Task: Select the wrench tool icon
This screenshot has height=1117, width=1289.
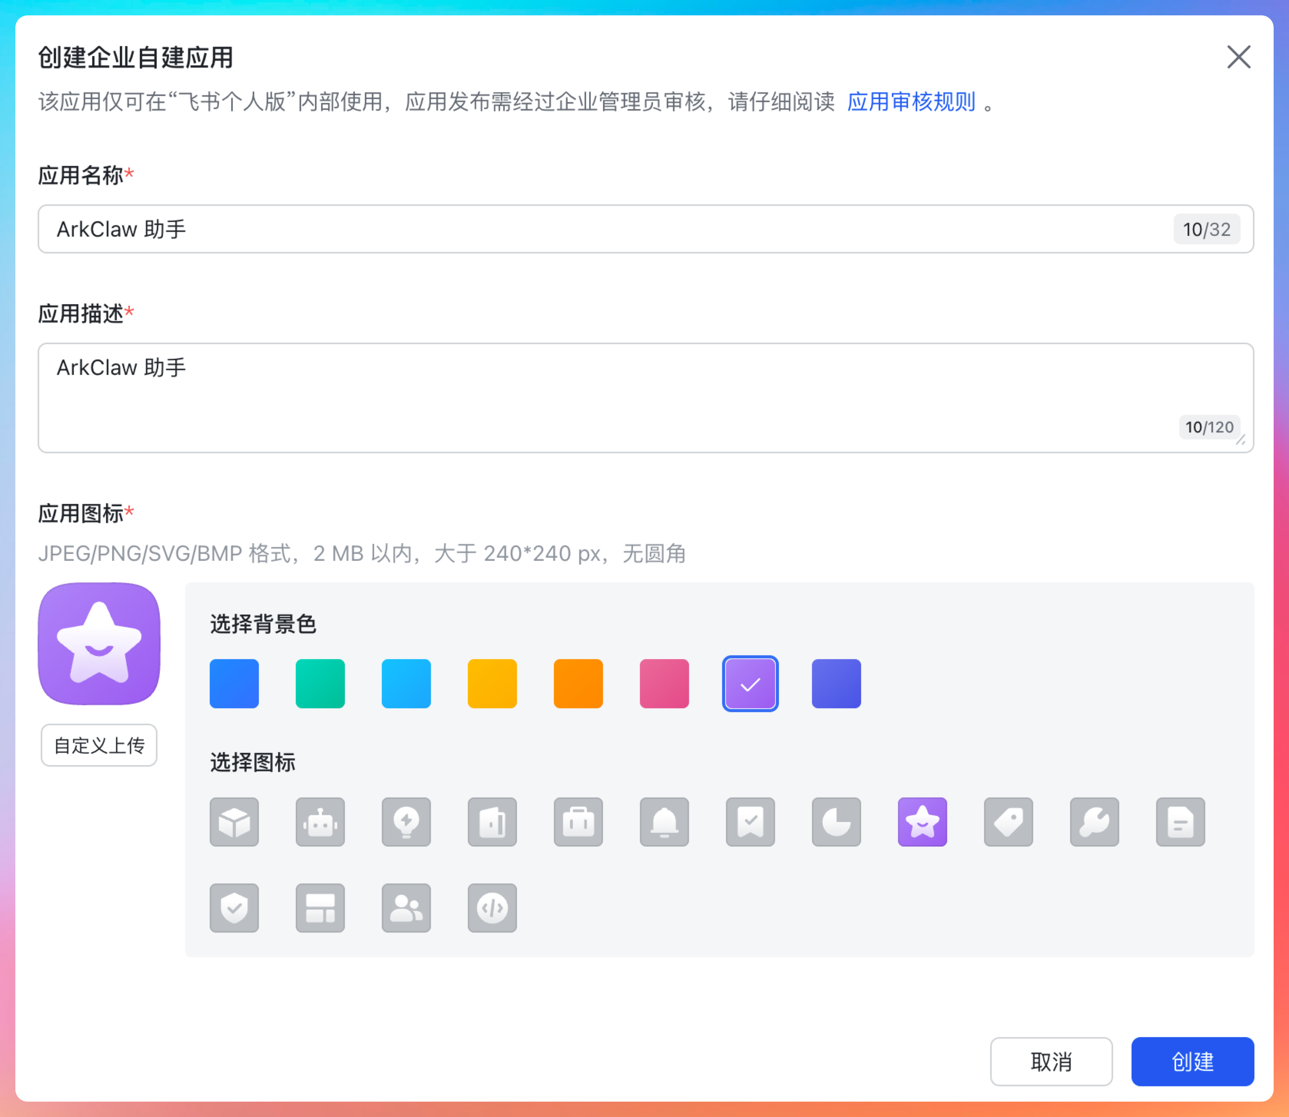Action: (1094, 822)
